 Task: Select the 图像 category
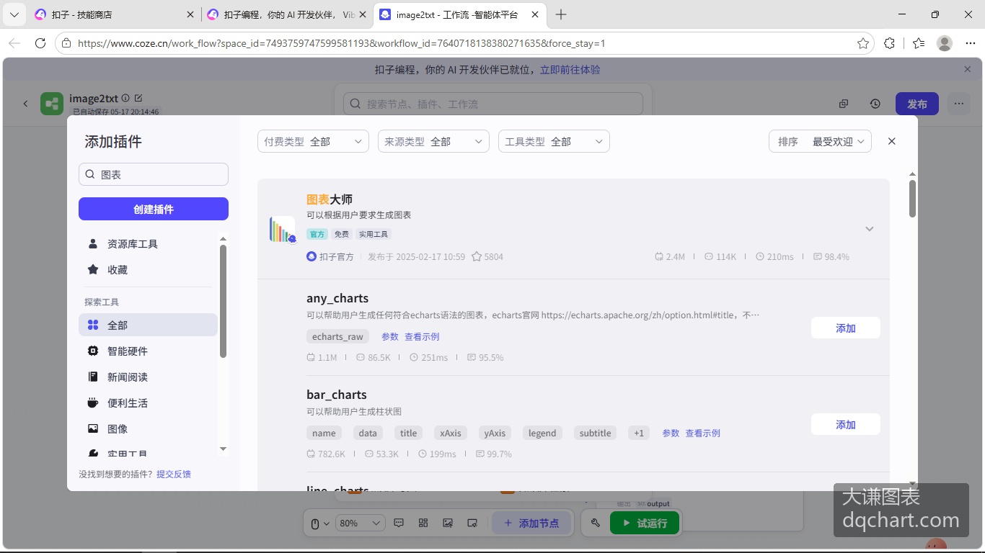click(148, 429)
